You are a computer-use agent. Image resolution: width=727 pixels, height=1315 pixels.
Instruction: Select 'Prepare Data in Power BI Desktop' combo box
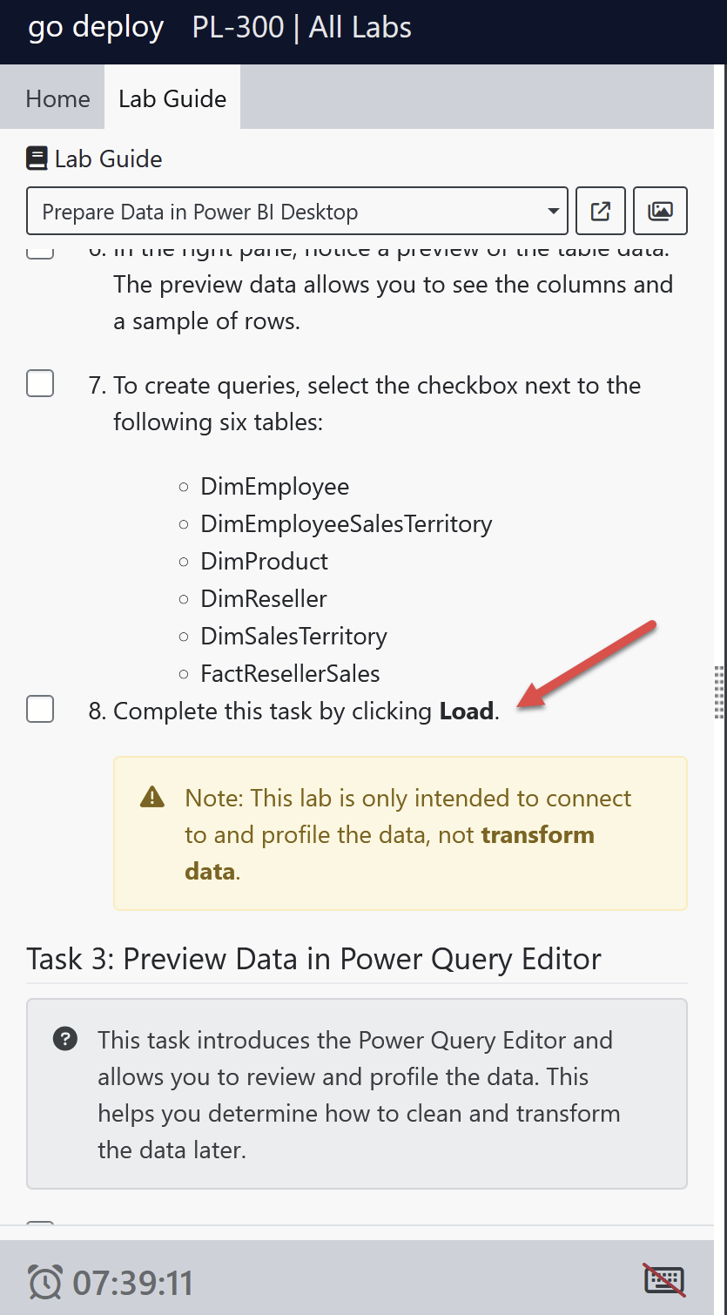click(x=296, y=211)
